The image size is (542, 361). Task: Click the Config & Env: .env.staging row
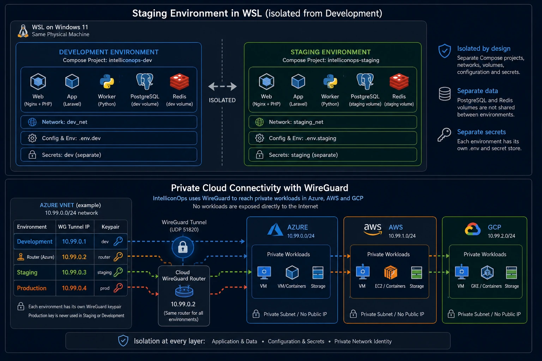click(x=333, y=138)
